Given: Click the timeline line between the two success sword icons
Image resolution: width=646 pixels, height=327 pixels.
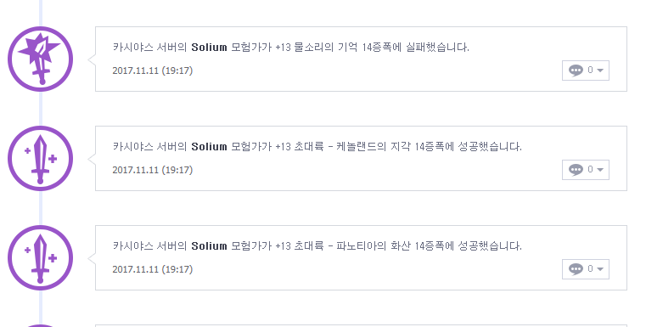Looking at the screenshot, I should click(41, 208).
